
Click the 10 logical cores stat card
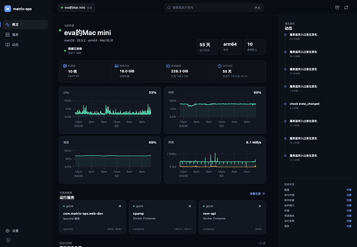point(255,47)
